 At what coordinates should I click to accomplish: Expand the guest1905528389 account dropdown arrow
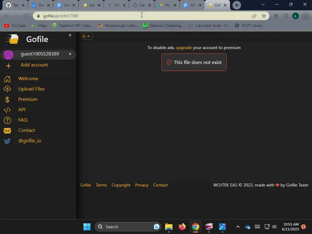coord(70,54)
